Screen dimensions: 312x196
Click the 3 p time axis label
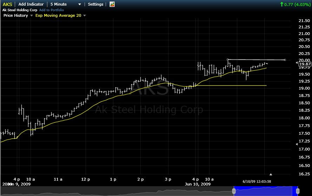(x=168, y=179)
